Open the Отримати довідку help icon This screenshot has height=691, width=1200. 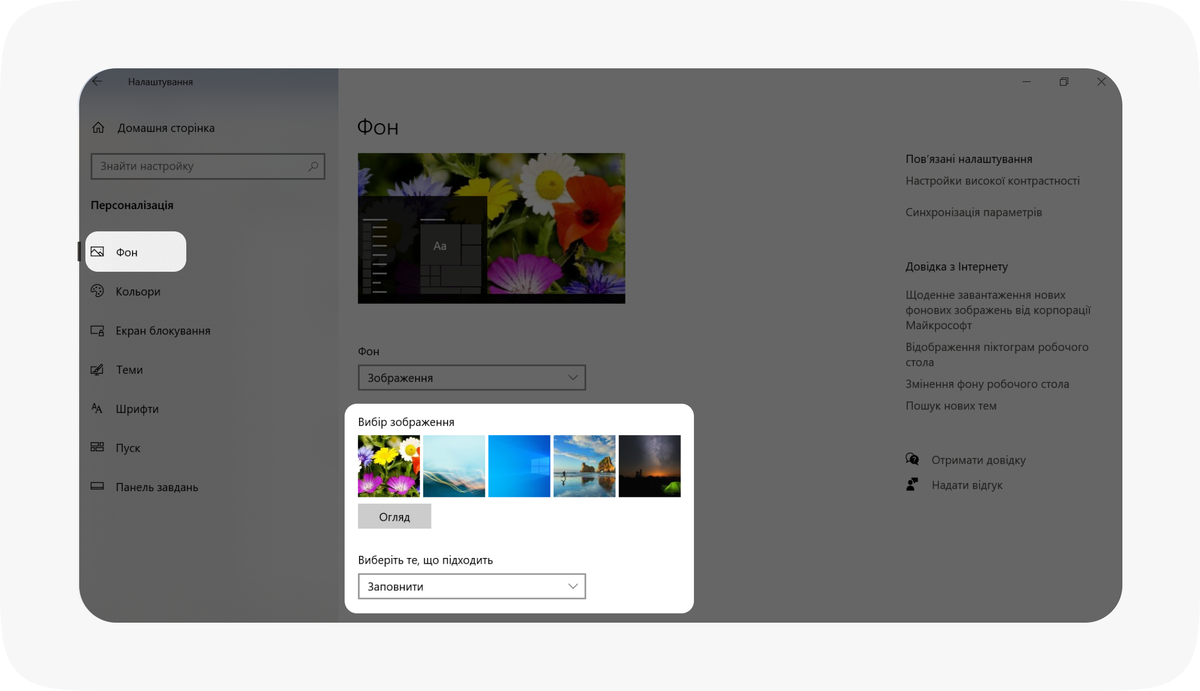912,459
